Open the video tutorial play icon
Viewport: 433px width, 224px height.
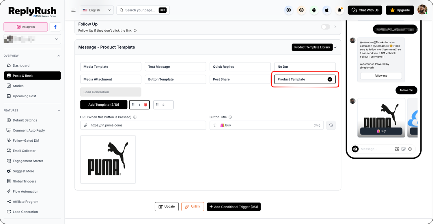coord(289,10)
